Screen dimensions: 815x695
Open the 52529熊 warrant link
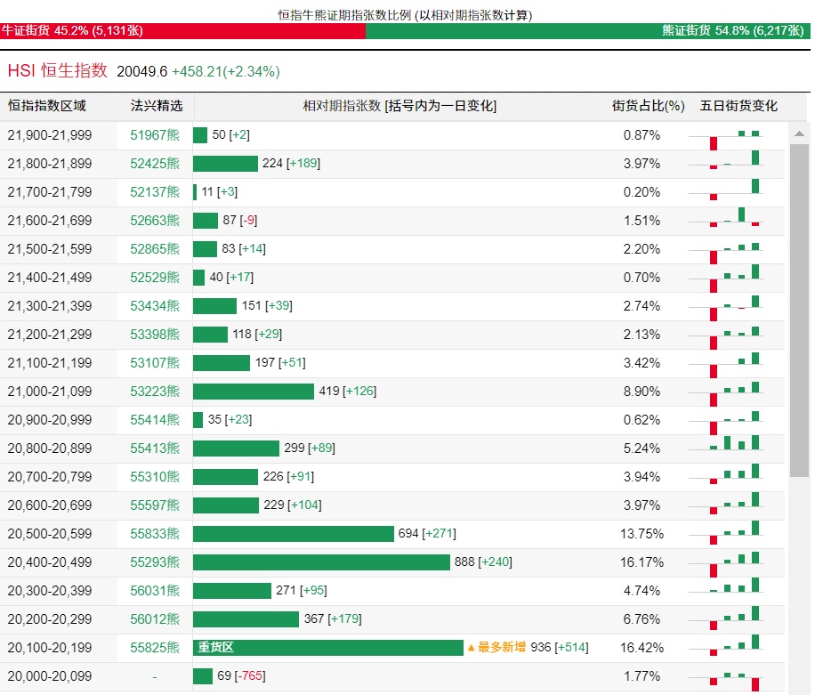click(155, 278)
